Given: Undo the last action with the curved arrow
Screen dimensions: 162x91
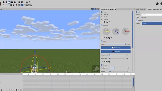Looking at the screenshot, I should pyautogui.click(x=4, y=5).
